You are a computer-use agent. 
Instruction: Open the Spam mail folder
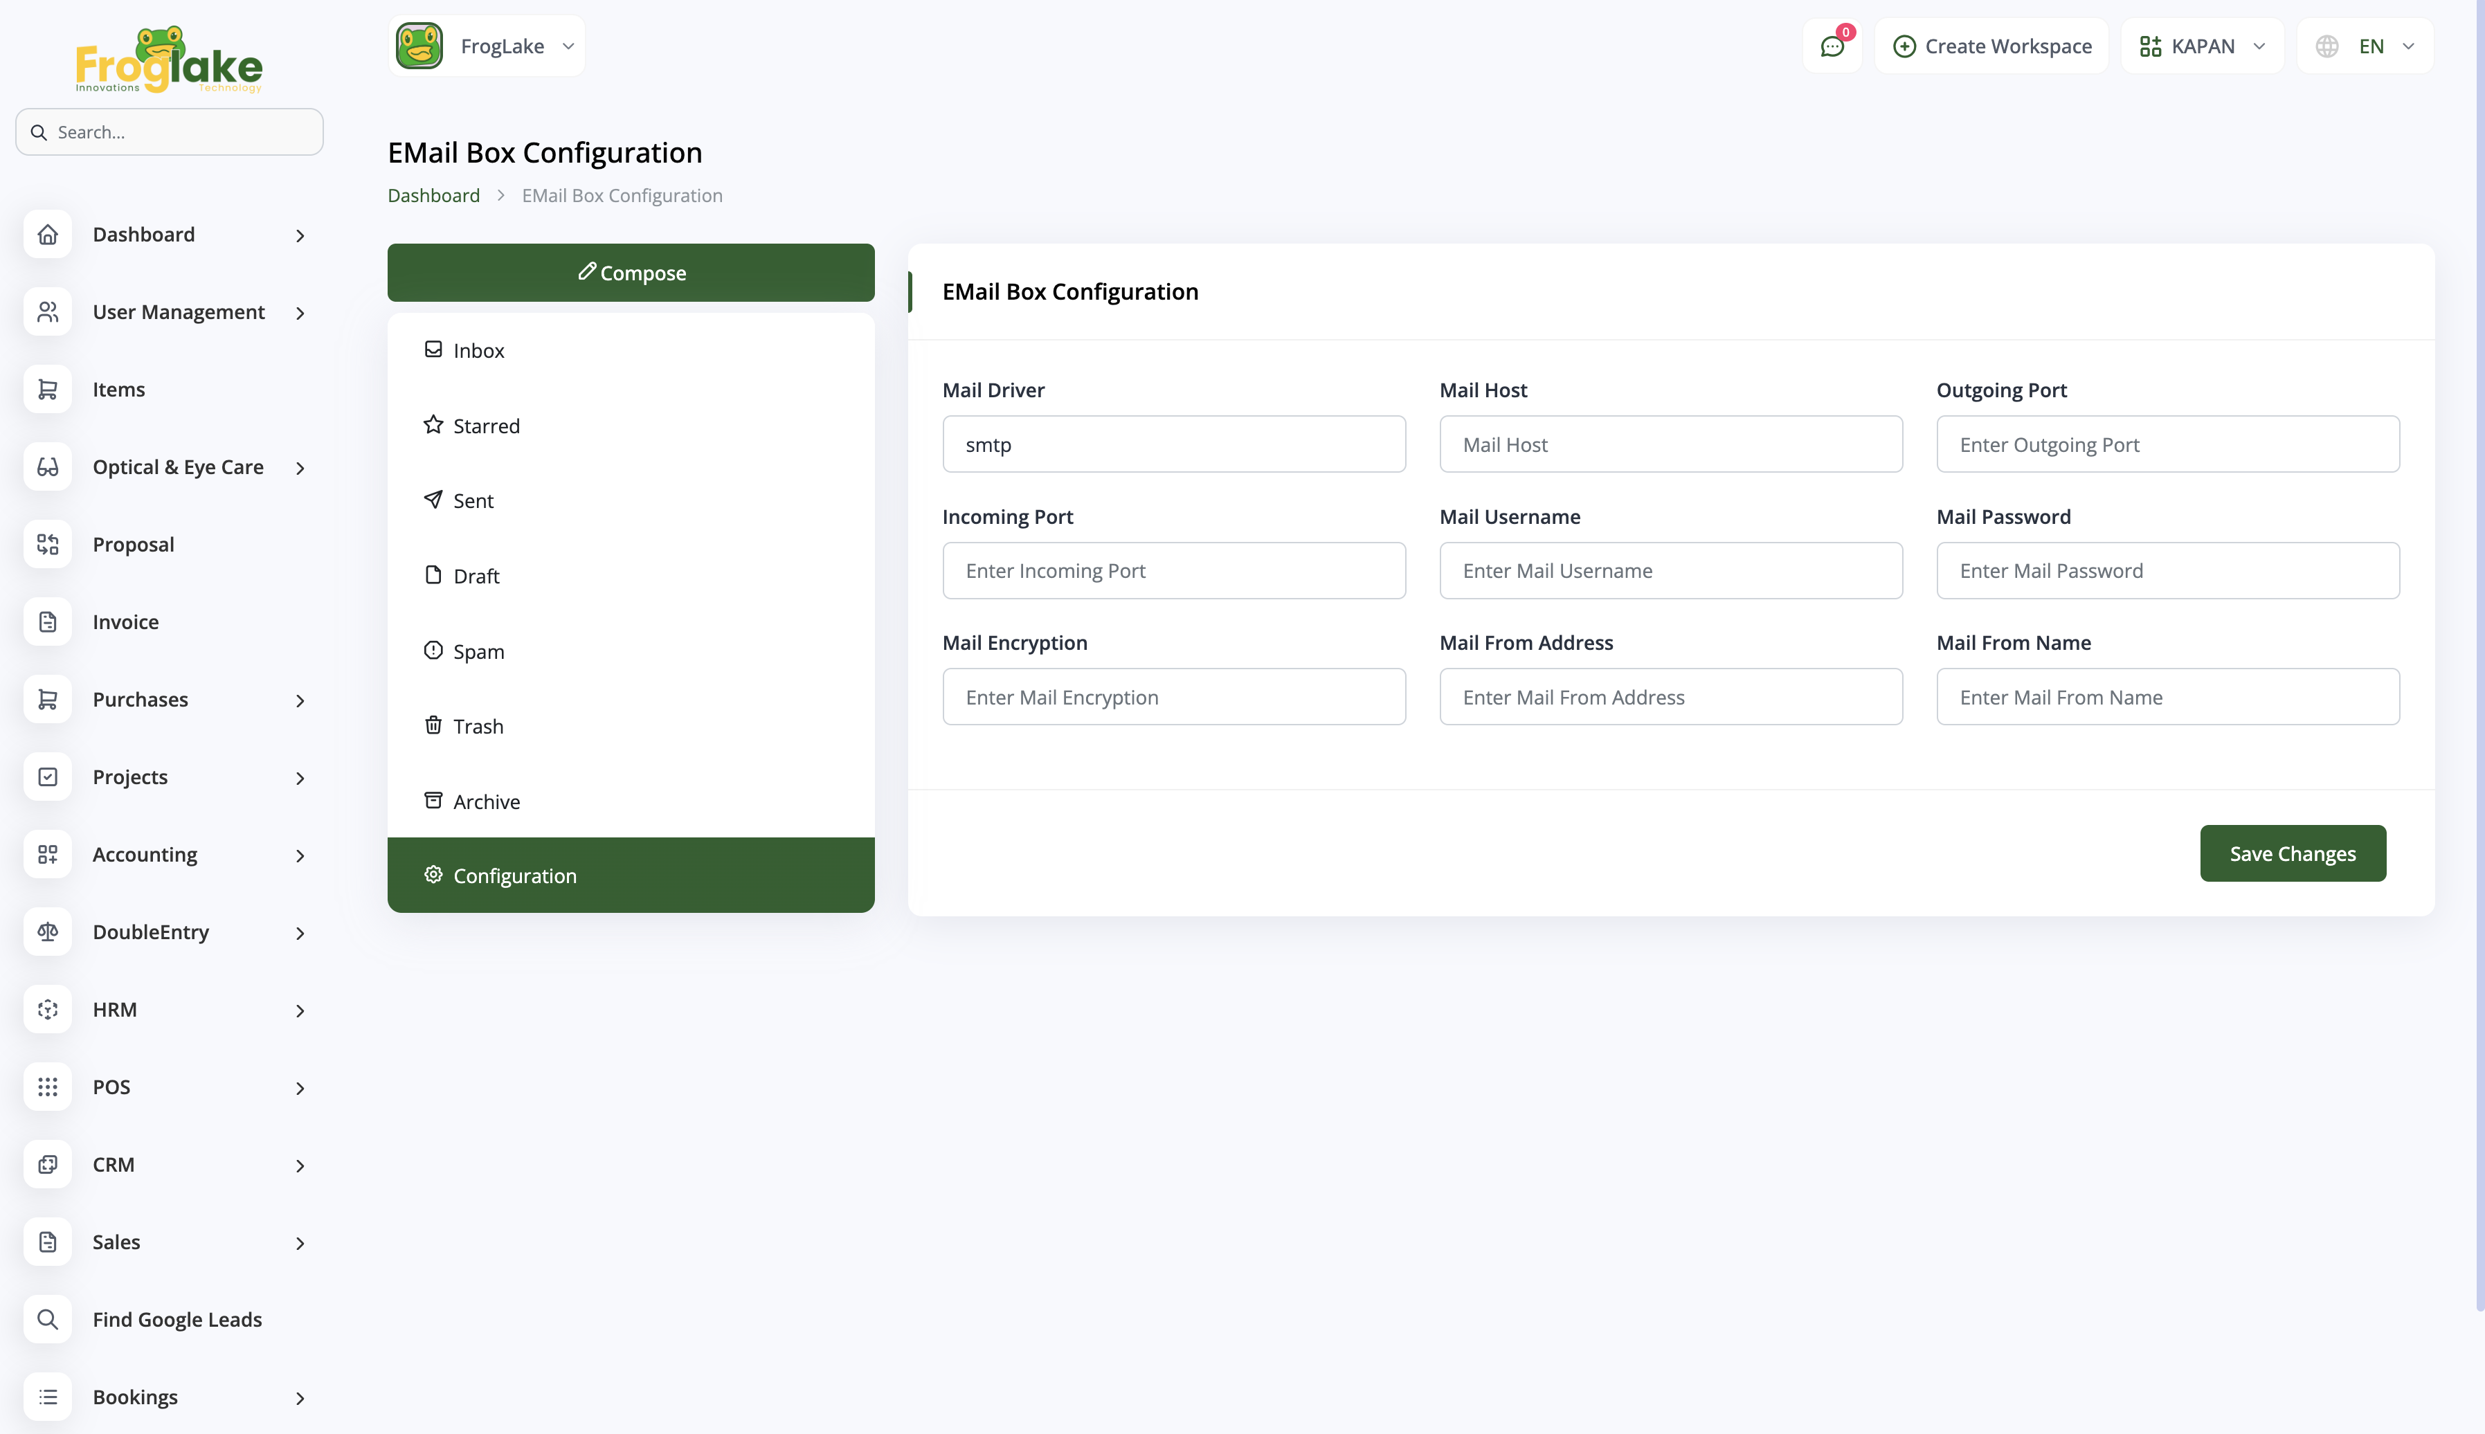(x=478, y=651)
